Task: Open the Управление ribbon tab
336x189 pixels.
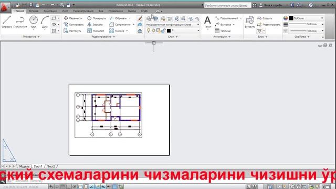Action: 115,11
